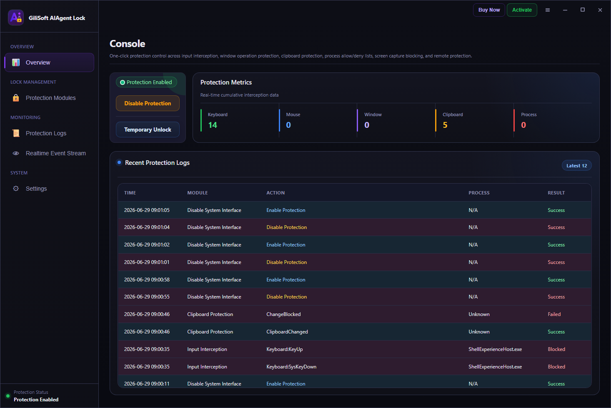Click the Temporary Unlock button
Screen dimensions: 611x408
pyautogui.click(x=148, y=129)
